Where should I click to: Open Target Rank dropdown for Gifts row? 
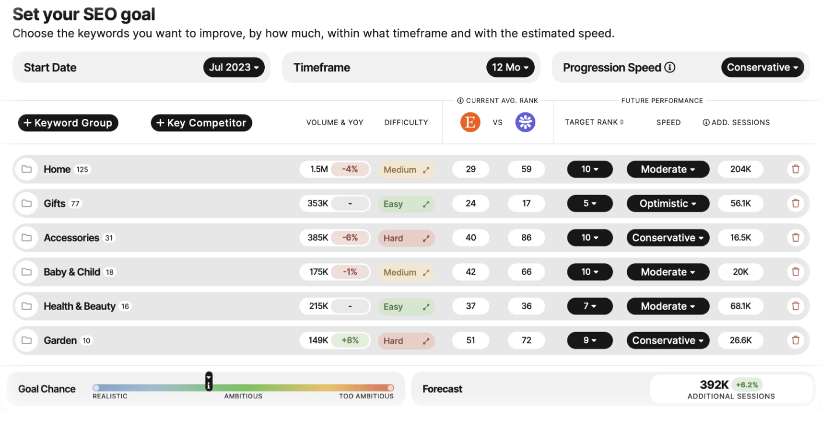point(590,203)
